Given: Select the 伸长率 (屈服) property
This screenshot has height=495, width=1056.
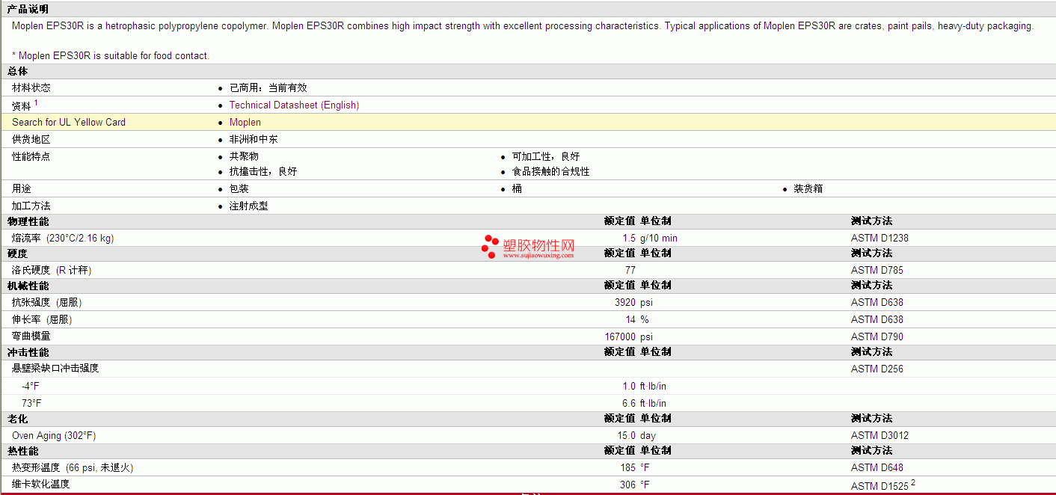Looking at the screenshot, I should click(x=42, y=320).
